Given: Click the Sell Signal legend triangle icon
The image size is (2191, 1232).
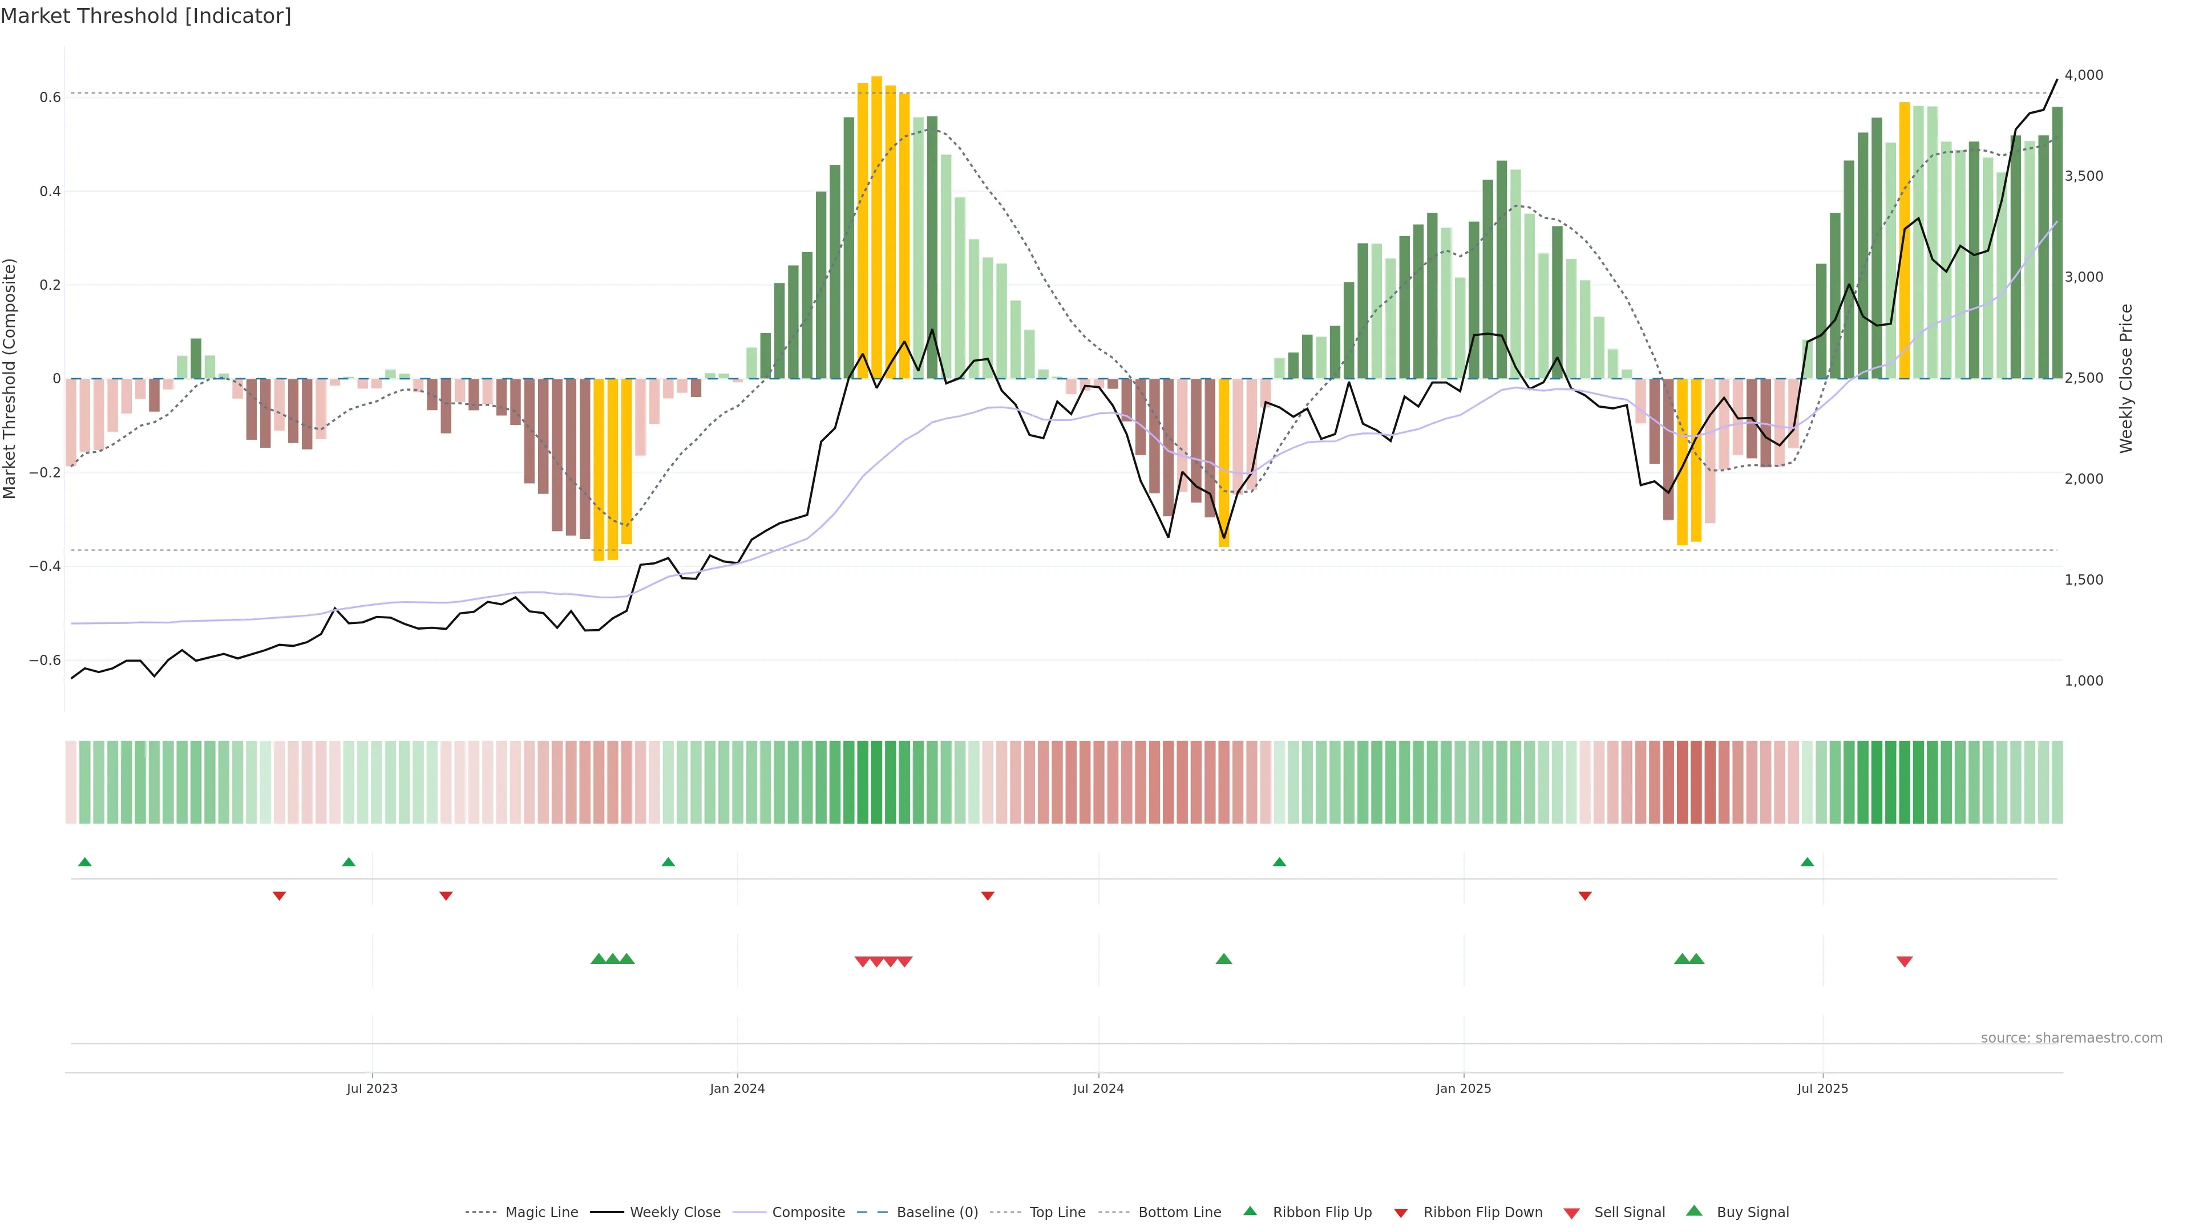Looking at the screenshot, I should point(1572,1213).
